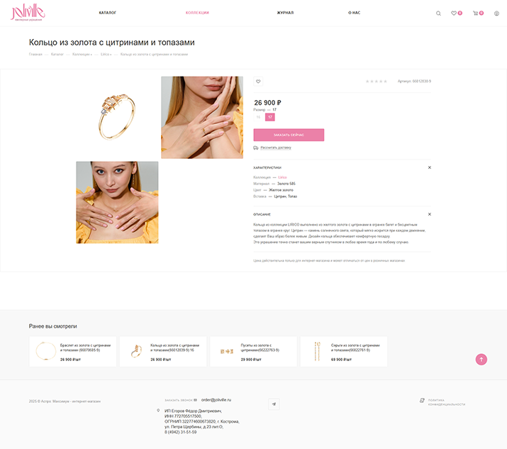The width and height of the screenshot is (507, 449).
Task: Open the user account icon
Action: (x=496, y=13)
